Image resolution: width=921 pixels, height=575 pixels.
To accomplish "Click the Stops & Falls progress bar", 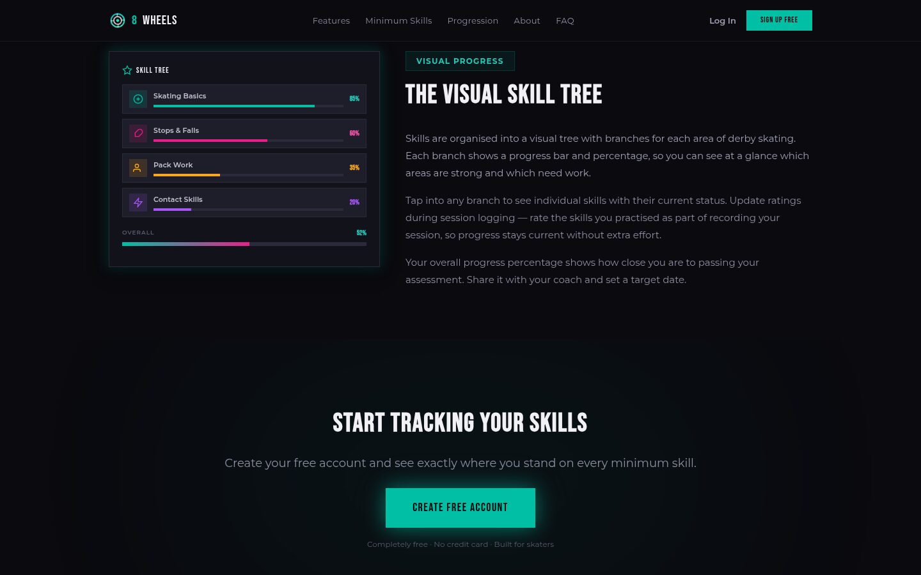I will click(248, 141).
